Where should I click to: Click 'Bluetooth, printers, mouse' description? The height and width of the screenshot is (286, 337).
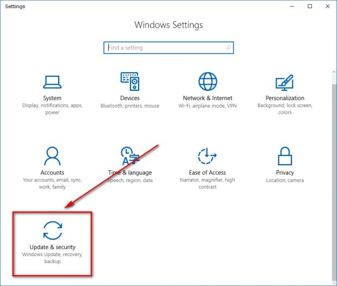click(130, 106)
